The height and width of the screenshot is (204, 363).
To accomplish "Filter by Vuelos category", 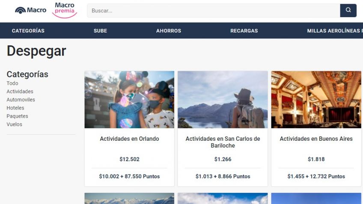I will click(15, 124).
